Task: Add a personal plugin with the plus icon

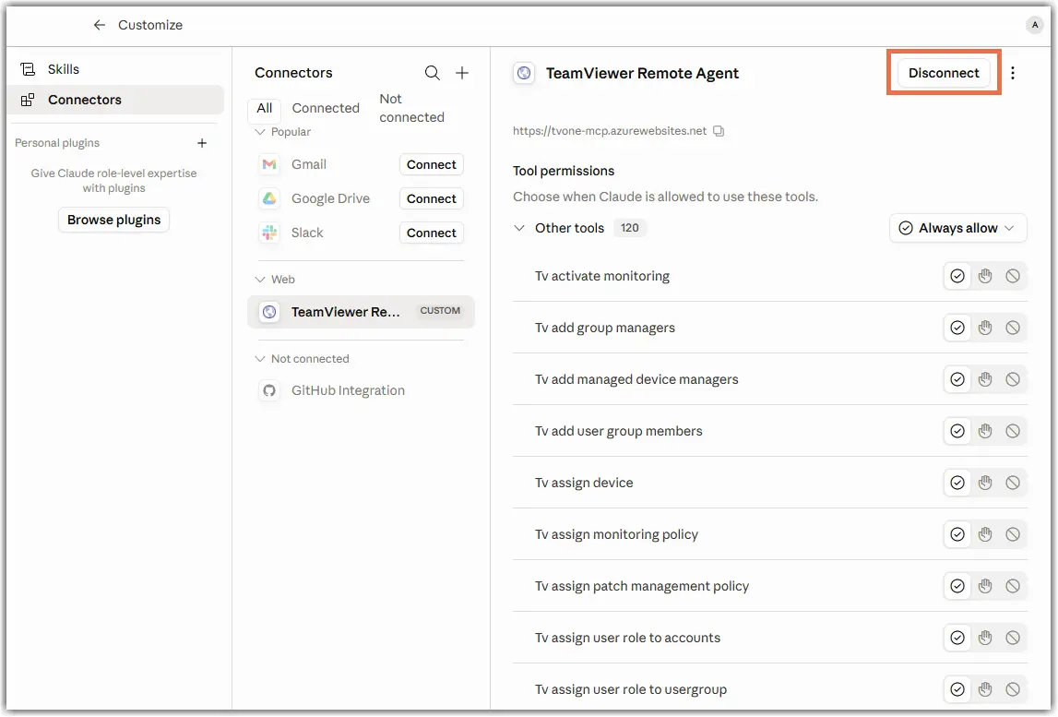Action: [202, 143]
